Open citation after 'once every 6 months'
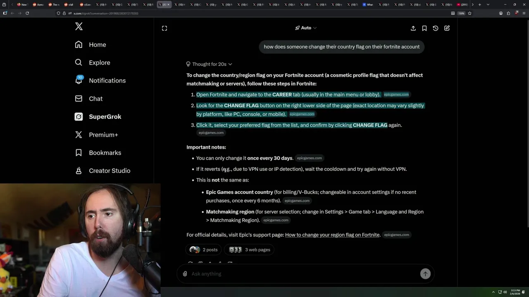Image resolution: width=529 pixels, height=297 pixels. 297,201
